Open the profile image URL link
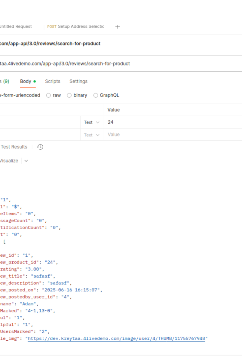Image resolution: width=242 pixels, height=364 pixels. (116, 338)
